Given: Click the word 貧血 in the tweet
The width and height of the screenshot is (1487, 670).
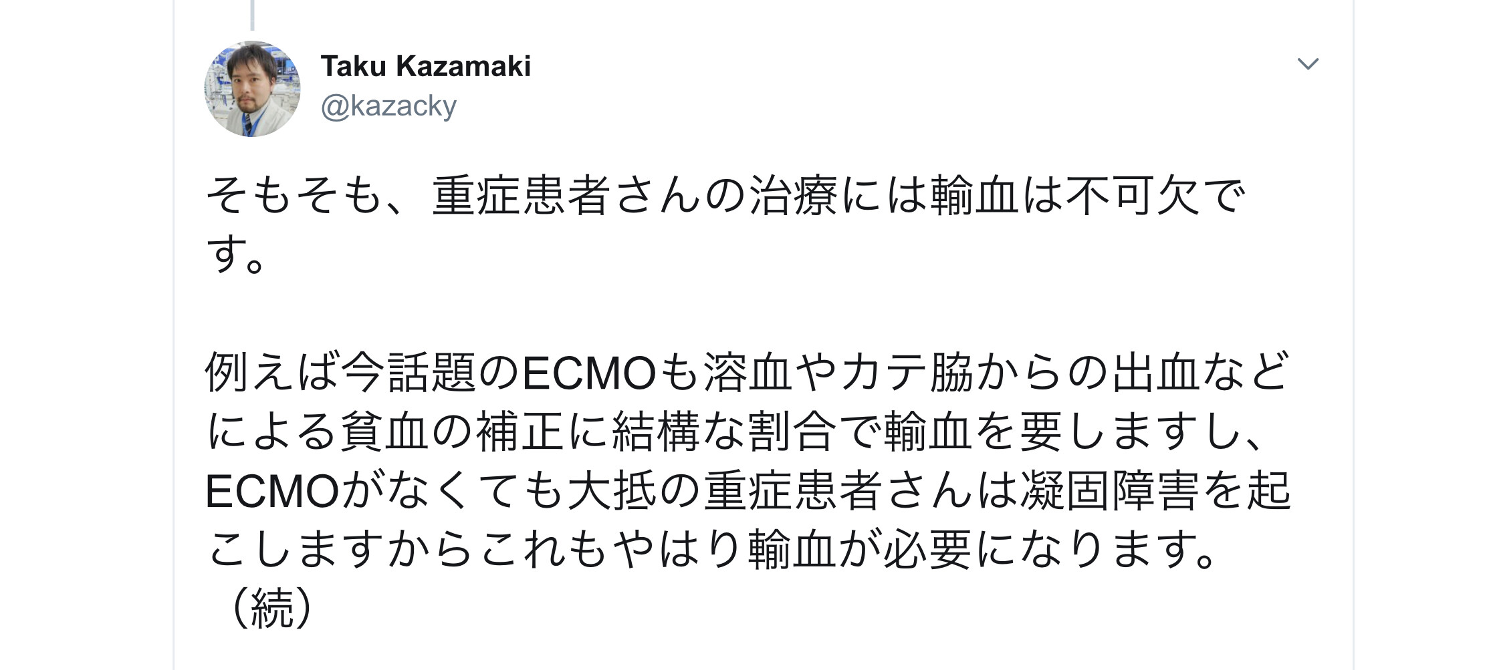Looking at the screenshot, I should [x=385, y=432].
